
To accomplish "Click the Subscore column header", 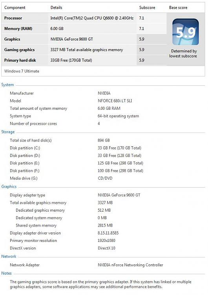I will tap(147, 7).
